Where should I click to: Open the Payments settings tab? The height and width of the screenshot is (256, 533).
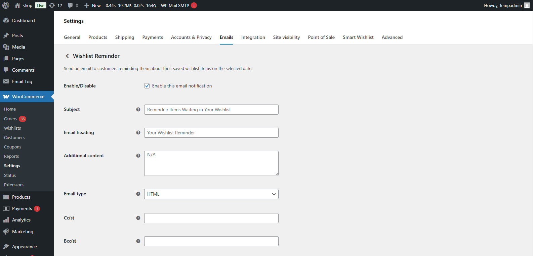pos(152,37)
